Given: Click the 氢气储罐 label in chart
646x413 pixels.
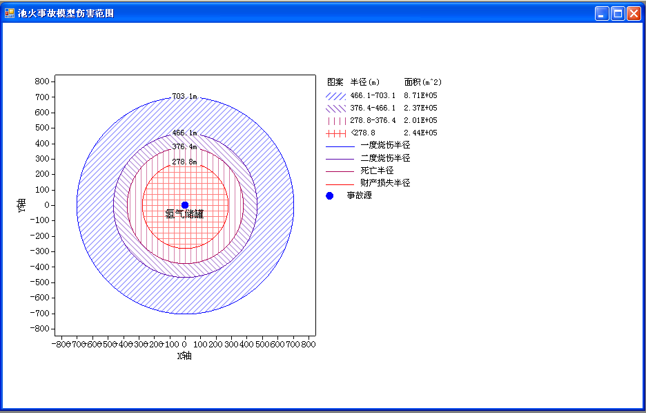Looking at the screenshot, I should point(184,214).
